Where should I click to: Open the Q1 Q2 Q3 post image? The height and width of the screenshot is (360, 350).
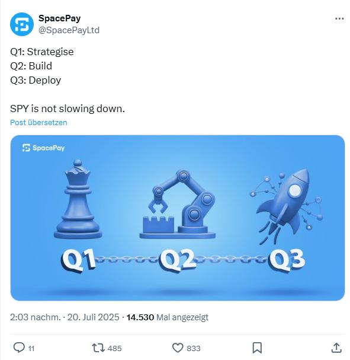point(178,218)
